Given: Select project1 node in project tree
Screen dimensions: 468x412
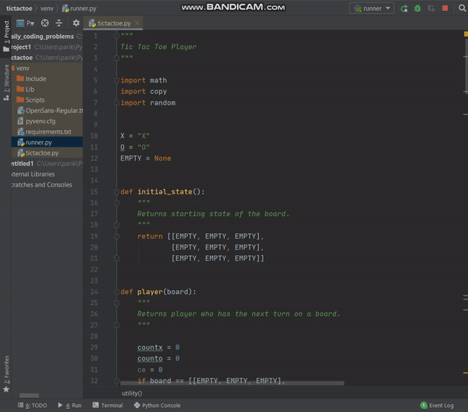Looking at the screenshot, I should [47, 47].
